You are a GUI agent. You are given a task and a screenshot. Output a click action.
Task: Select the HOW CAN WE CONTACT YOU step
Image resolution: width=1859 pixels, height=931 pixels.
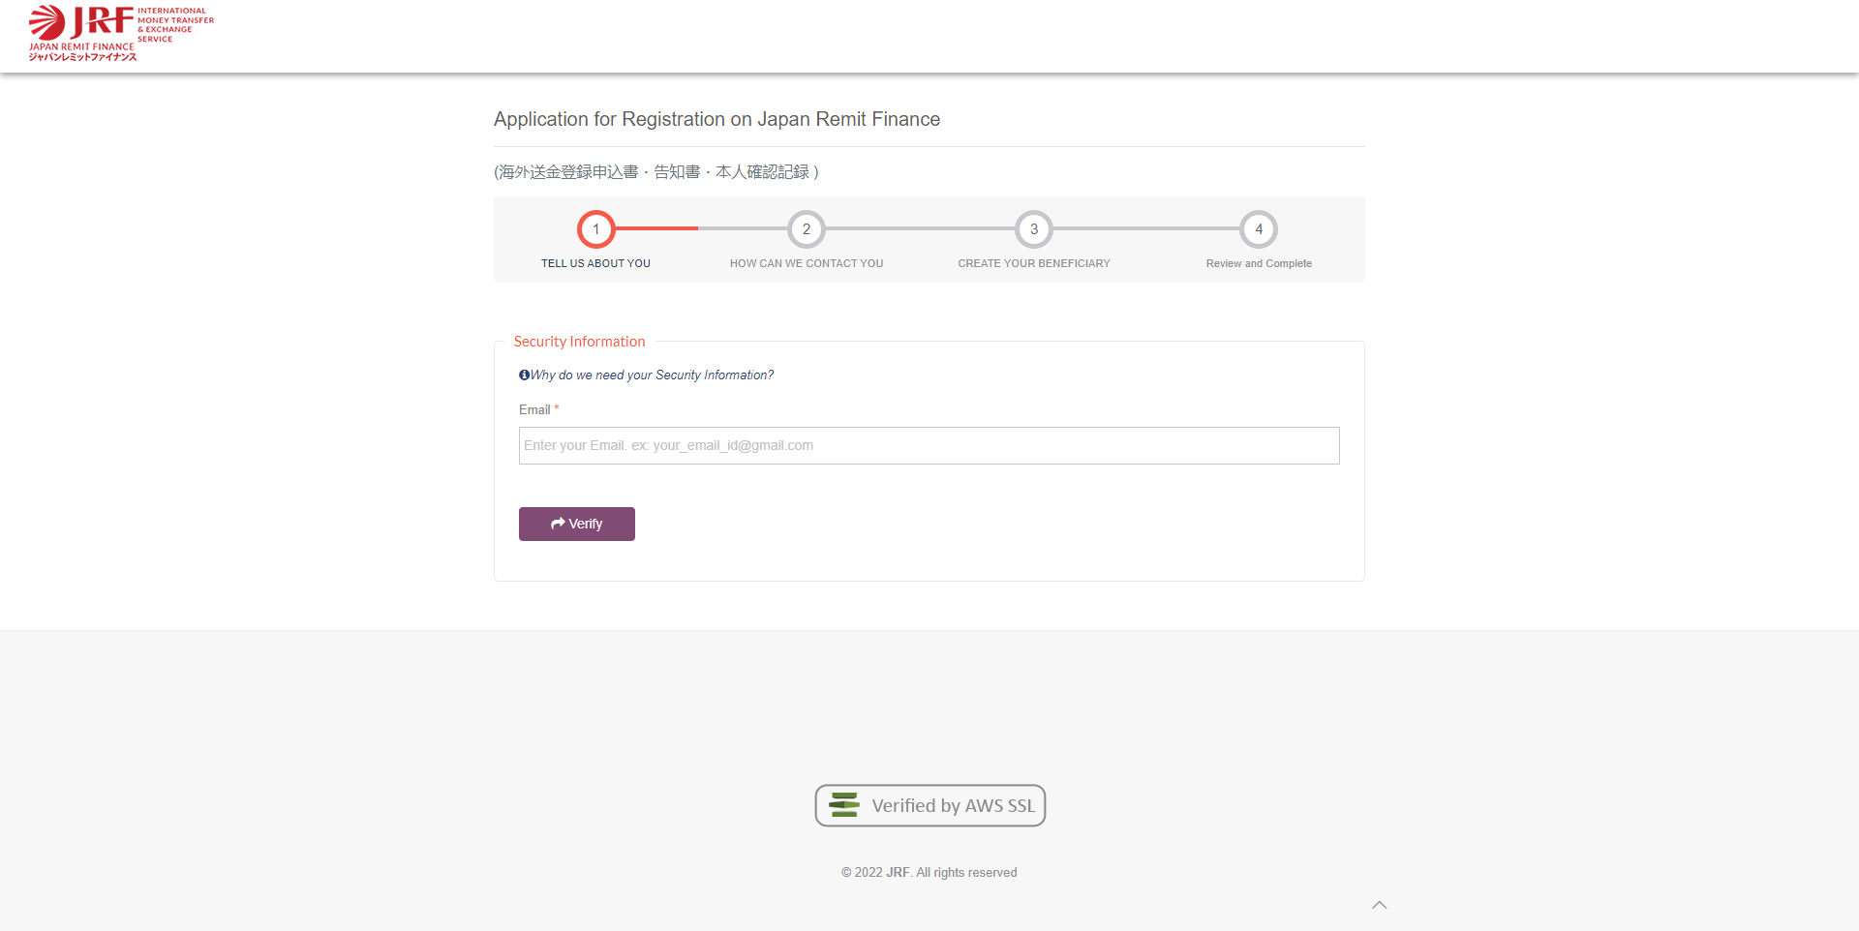807,263
